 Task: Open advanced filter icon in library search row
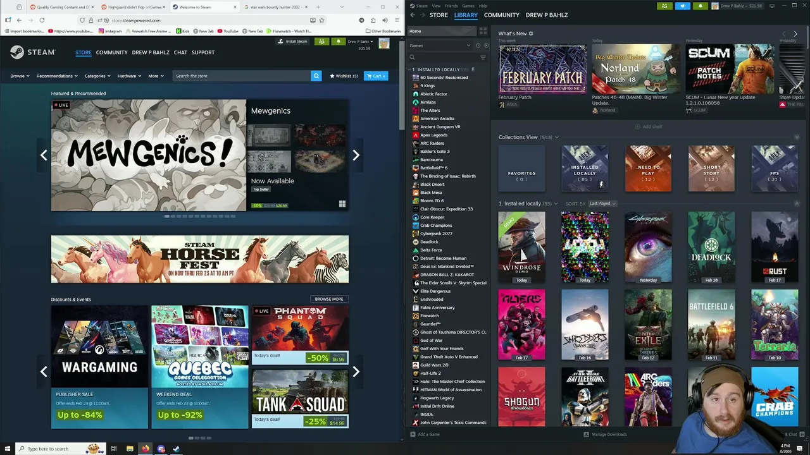tap(483, 58)
